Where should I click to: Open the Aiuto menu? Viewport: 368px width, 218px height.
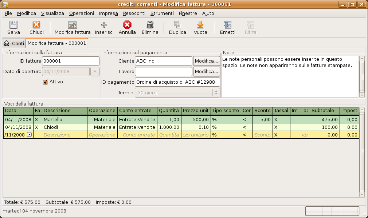[x=208, y=13]
